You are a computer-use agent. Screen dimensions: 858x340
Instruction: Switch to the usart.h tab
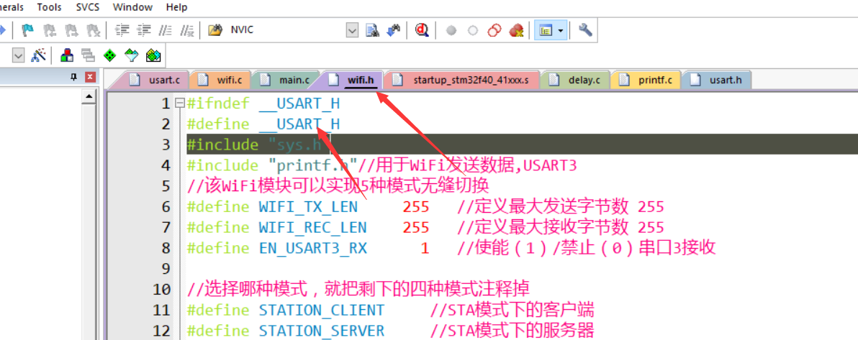pos(718,80)
